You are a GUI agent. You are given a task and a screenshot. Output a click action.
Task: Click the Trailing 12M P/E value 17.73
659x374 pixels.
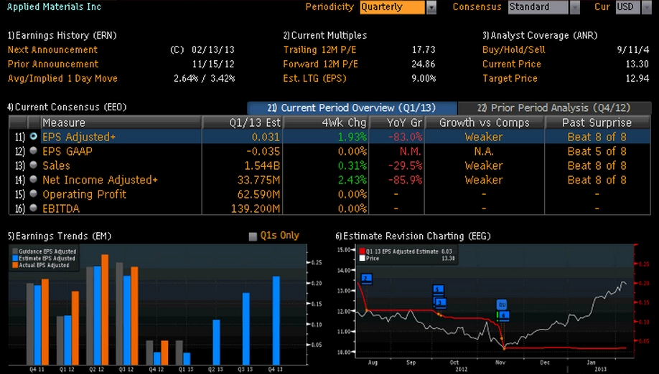point(424,50)
